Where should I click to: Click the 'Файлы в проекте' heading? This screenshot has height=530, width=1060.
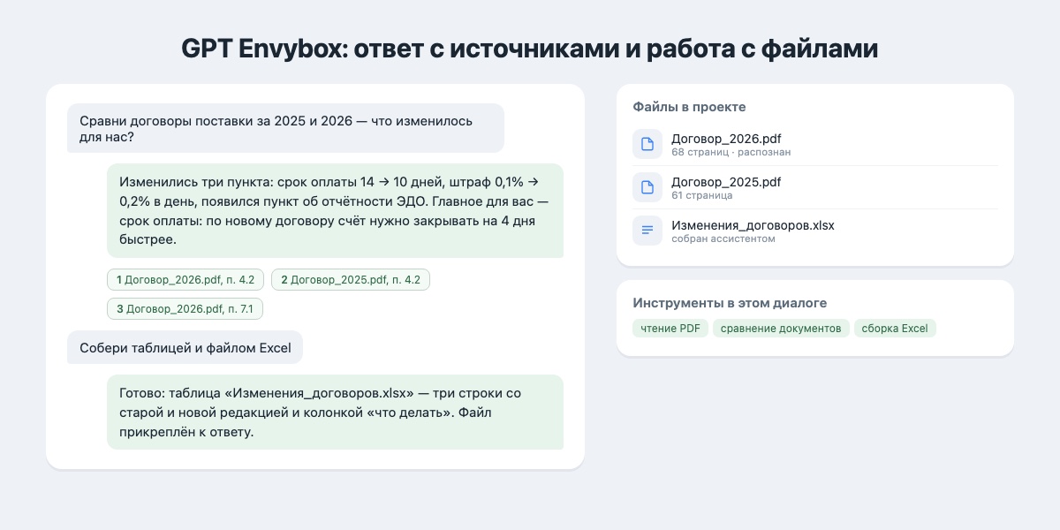689,107
